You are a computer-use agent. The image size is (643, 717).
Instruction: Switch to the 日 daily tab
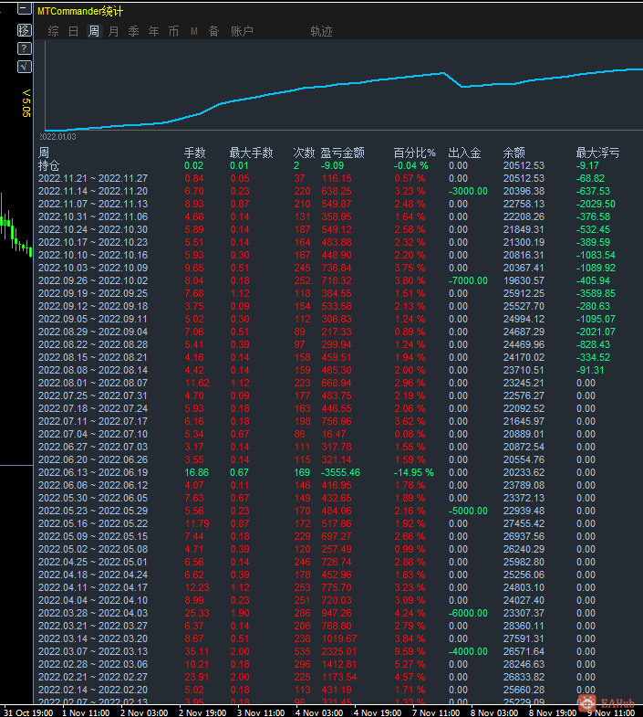pyautogui.click(x=74, y=31)
